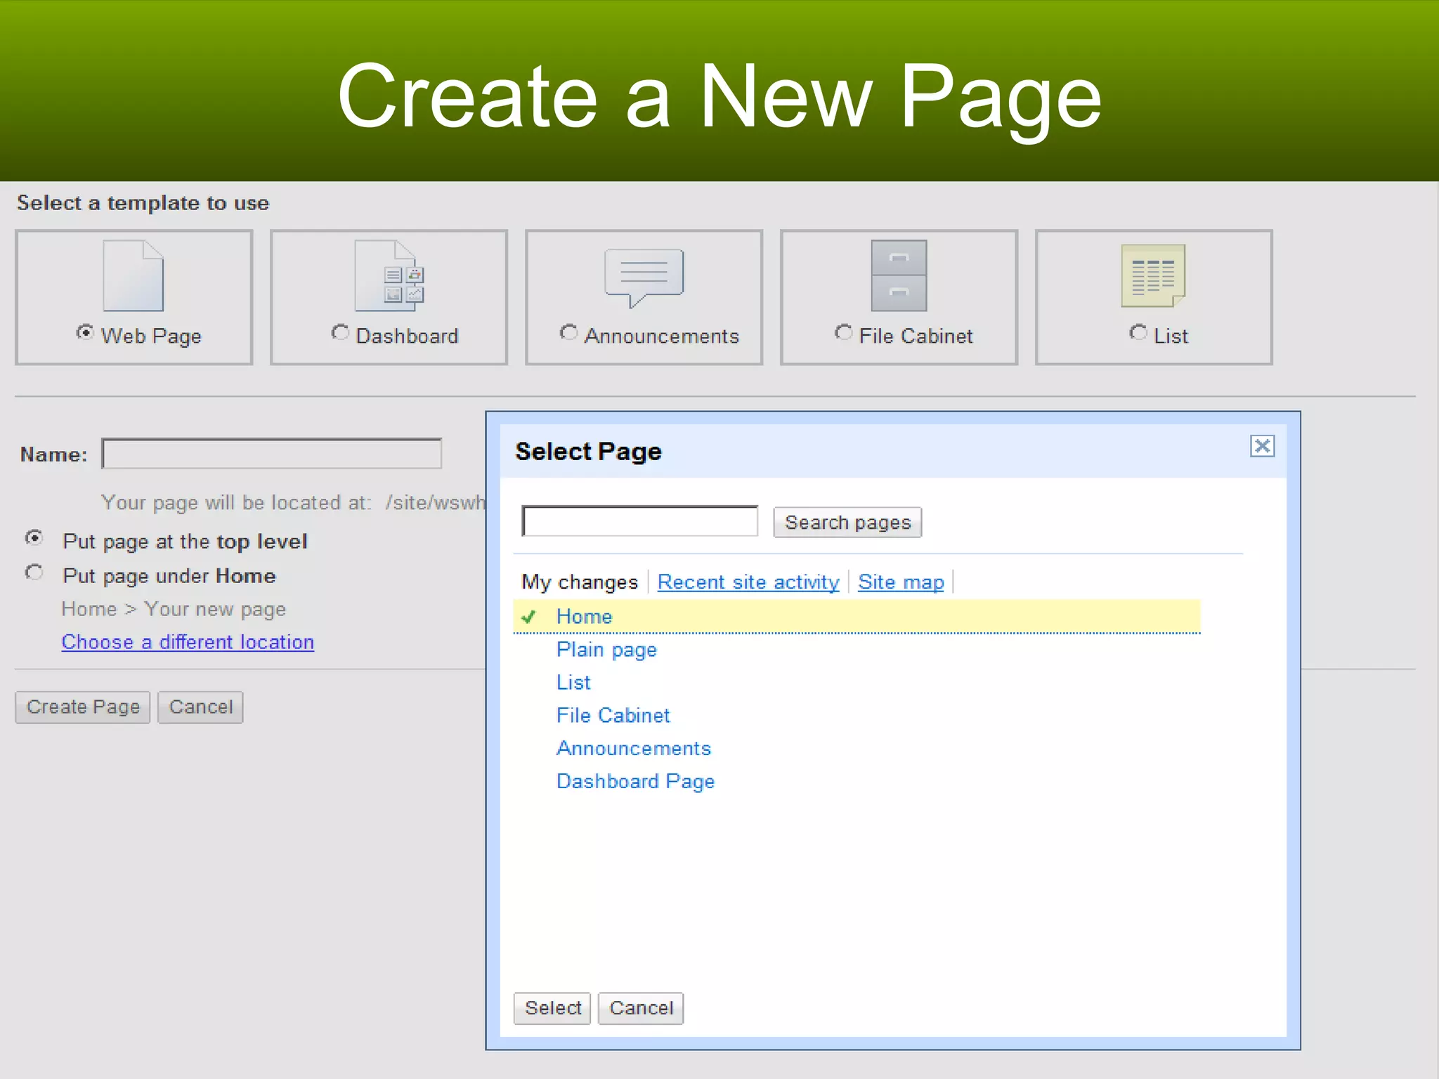
Task: Click the Announcements speech bubble icon
Action: 644,278
